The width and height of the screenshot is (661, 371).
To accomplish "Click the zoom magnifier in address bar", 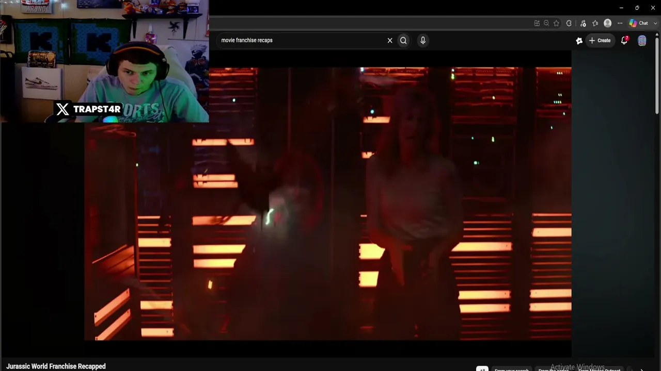I will point(546,23).
